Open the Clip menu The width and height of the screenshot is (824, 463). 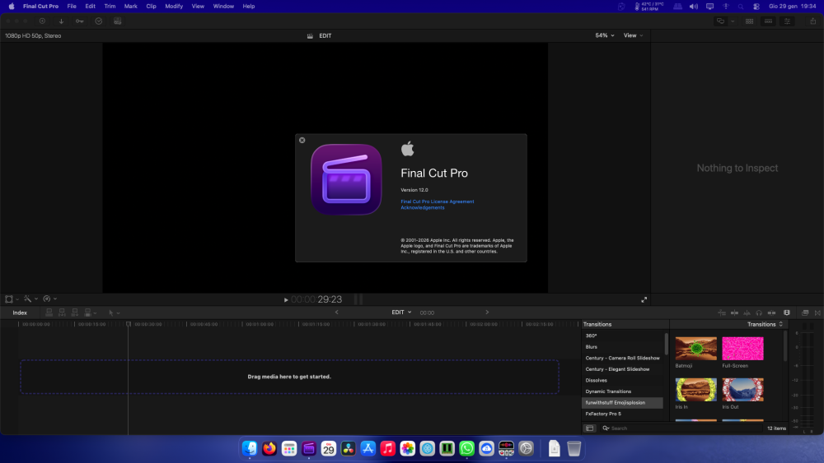151,7
